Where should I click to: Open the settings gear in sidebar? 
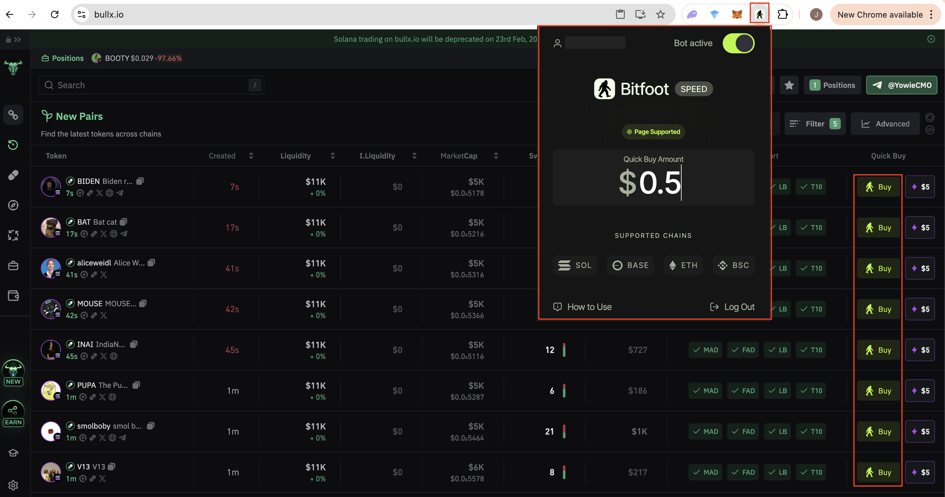click(13, 485)
